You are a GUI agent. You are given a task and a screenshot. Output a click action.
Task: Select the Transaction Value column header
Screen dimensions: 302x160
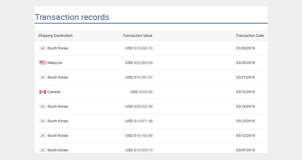138,35
